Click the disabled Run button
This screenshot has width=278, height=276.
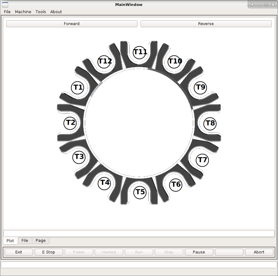[x=139, y=252]
